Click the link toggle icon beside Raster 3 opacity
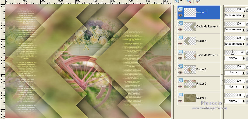This screenshot has width=248, height=119. coord(247,67)
